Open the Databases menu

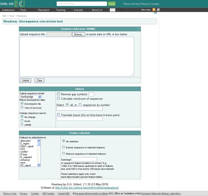(x=8, y=10)
